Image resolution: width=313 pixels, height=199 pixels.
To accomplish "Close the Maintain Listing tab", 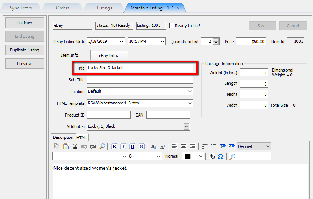I will pos(178,8).
